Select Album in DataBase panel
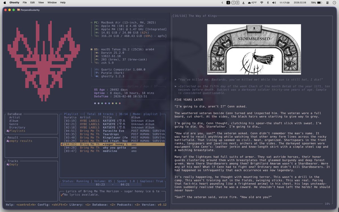 [x=14, y=121]
